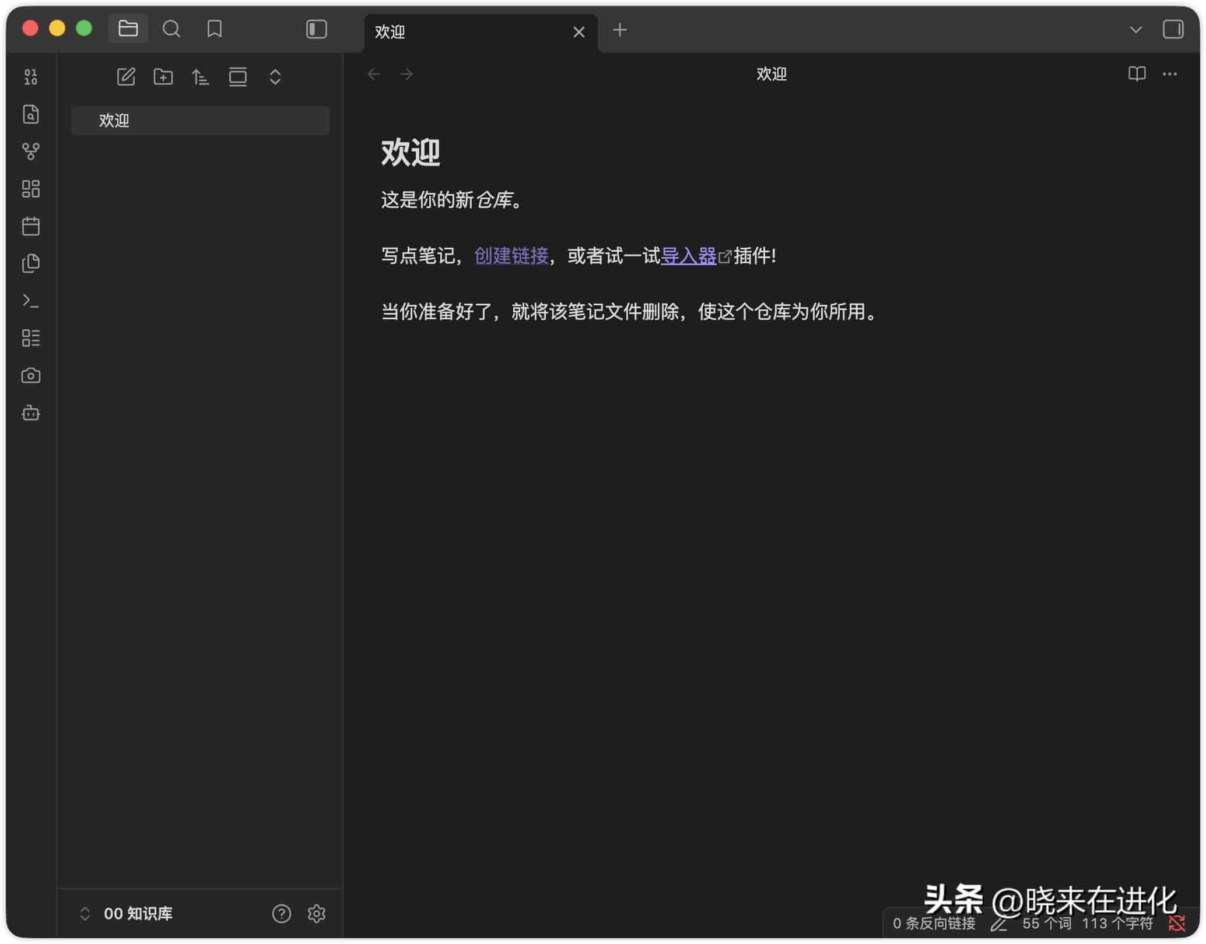1206x944 pixels.
Task: Open the canvas grid ribbon icon
Action: [31, 189]
